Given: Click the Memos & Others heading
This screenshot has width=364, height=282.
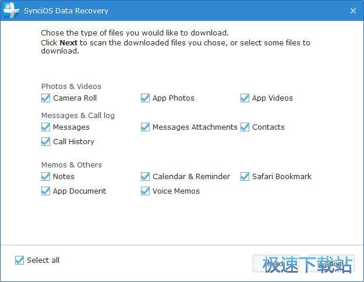Looking at the screenshot, I should [x=72, y=165].
